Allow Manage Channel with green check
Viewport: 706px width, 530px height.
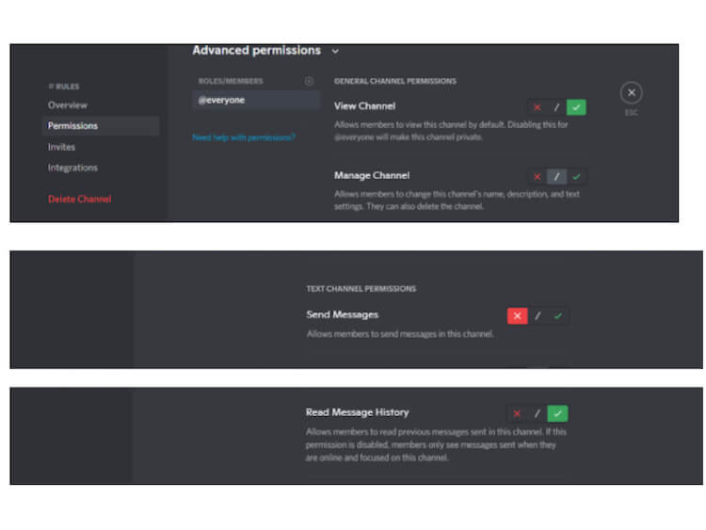(x=576, y=177)
